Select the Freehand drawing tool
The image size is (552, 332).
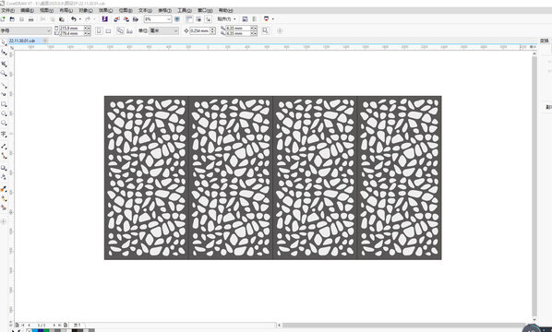4,85
